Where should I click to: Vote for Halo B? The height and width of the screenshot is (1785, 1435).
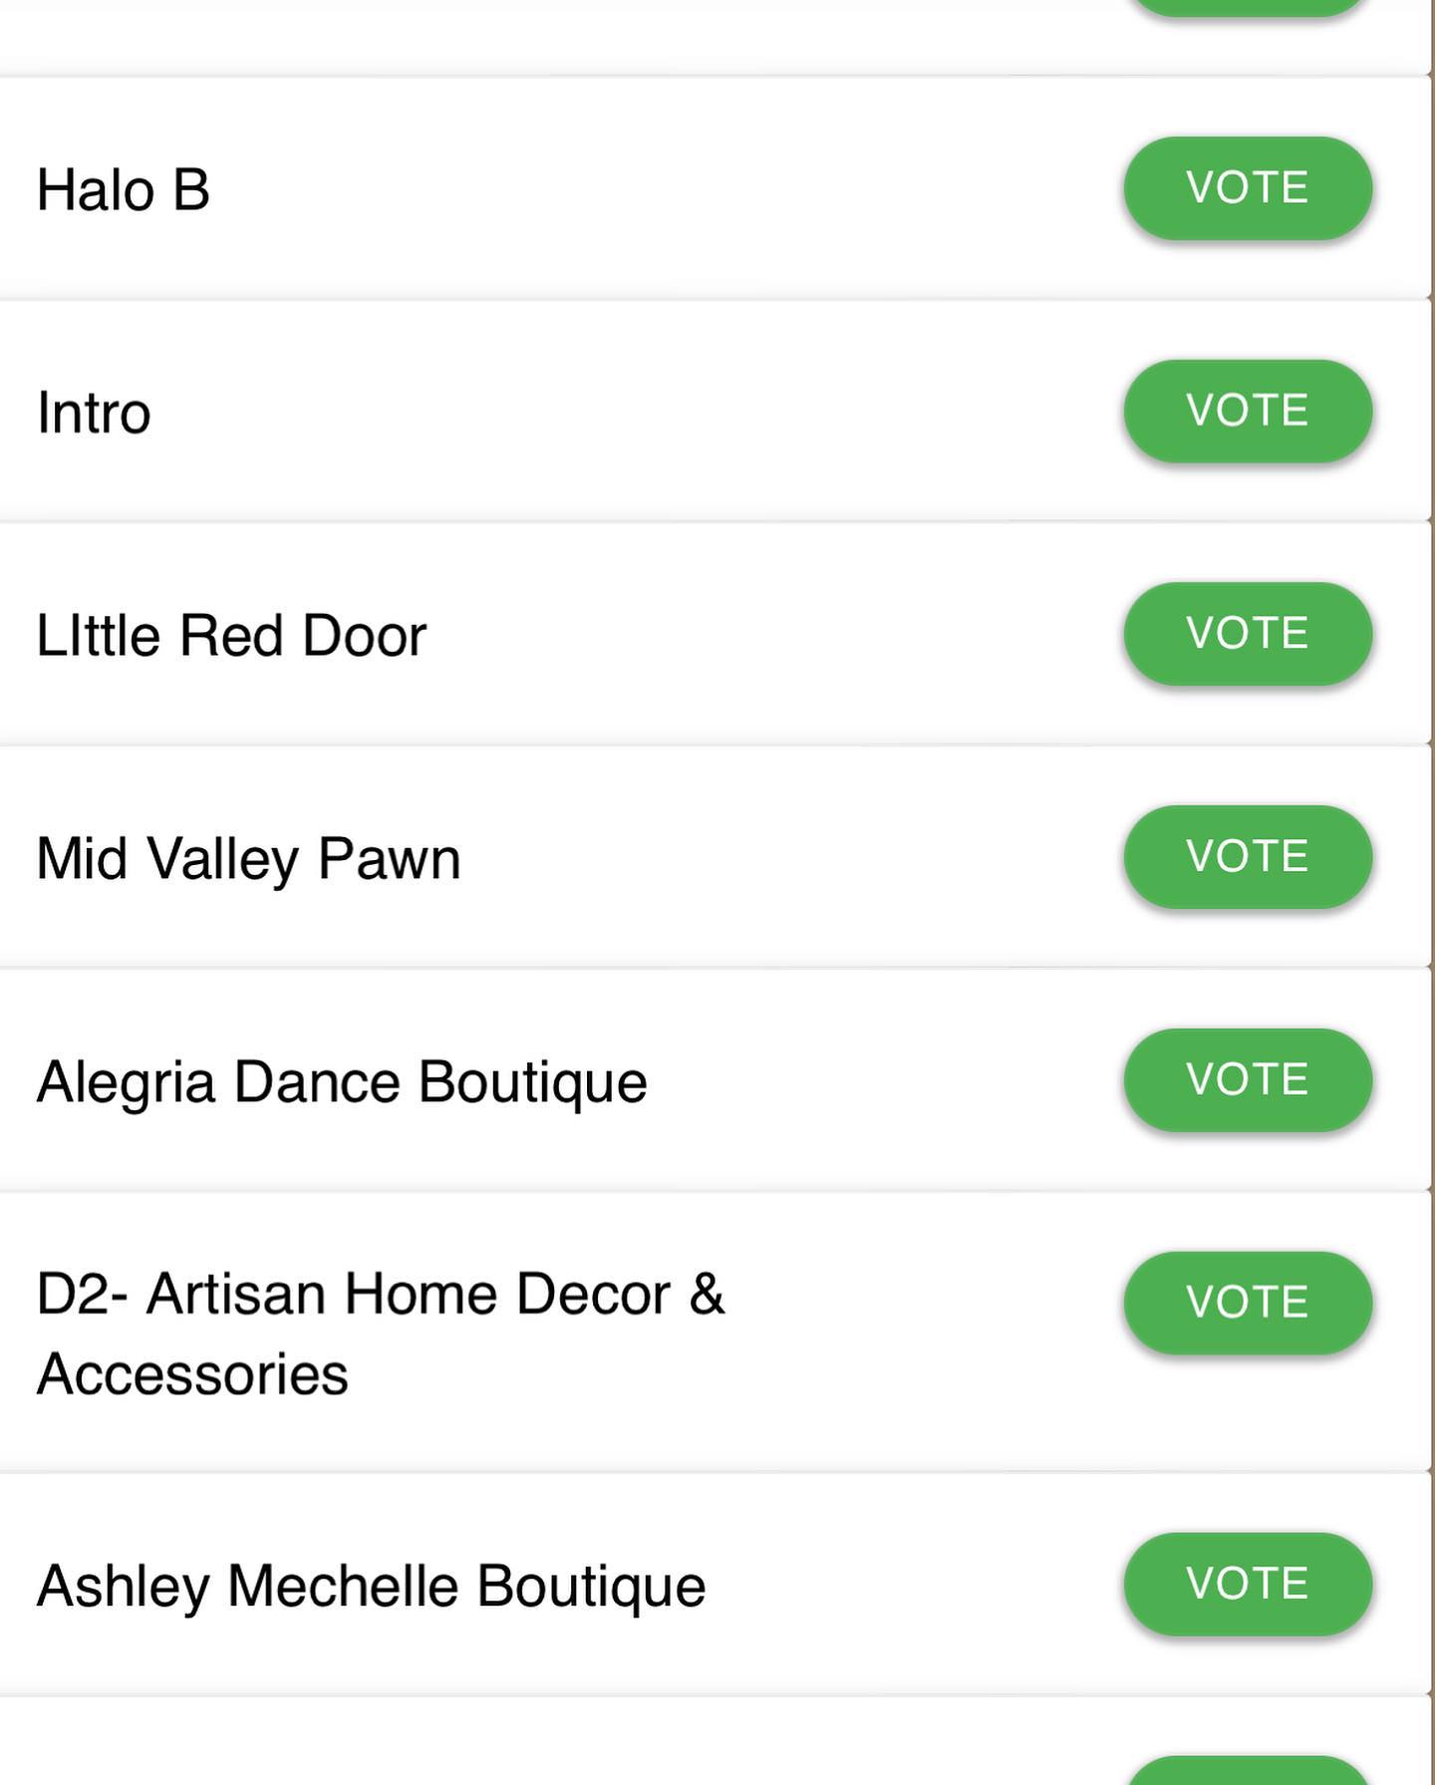click(1248, 188)
